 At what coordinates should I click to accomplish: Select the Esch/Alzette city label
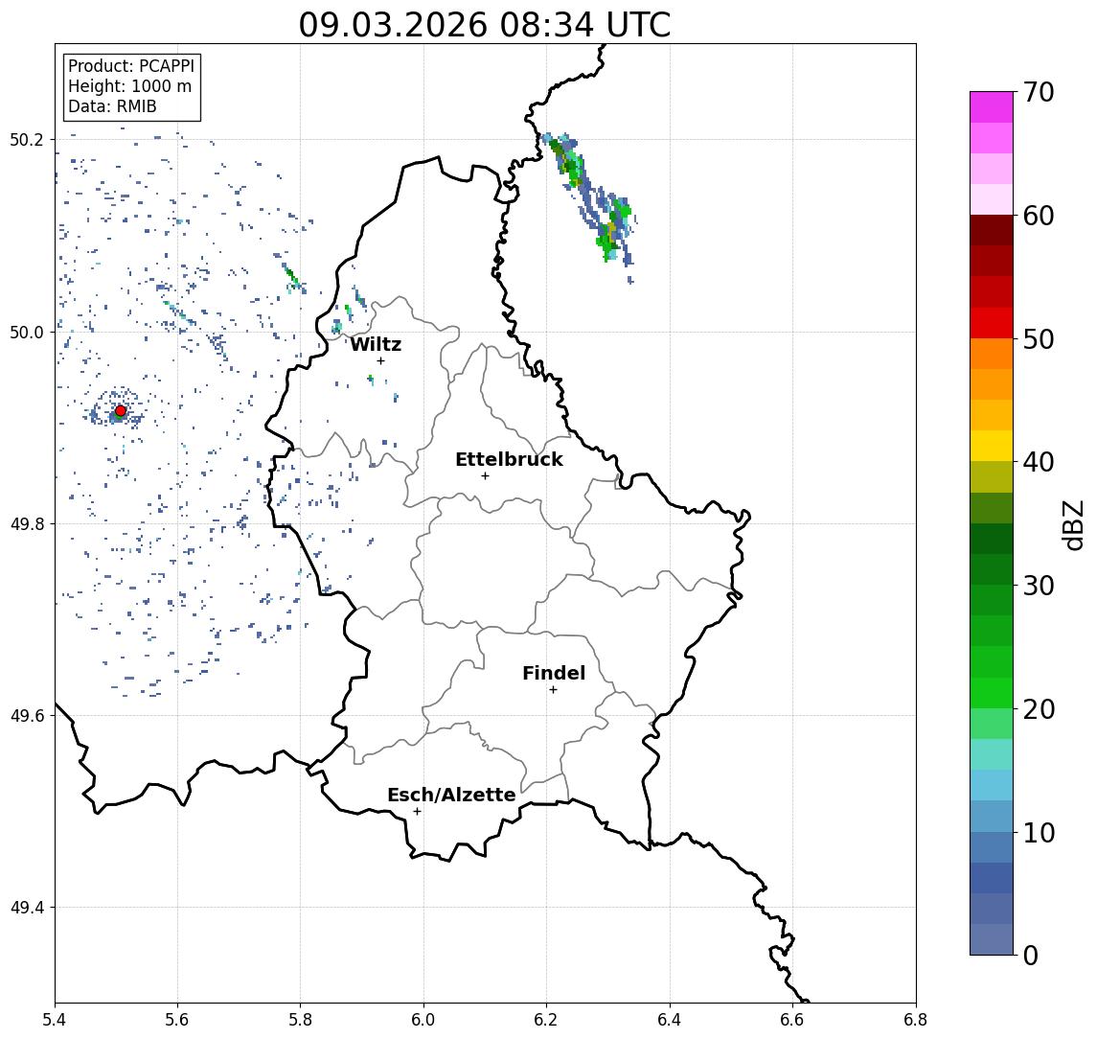tap(451, 795)
